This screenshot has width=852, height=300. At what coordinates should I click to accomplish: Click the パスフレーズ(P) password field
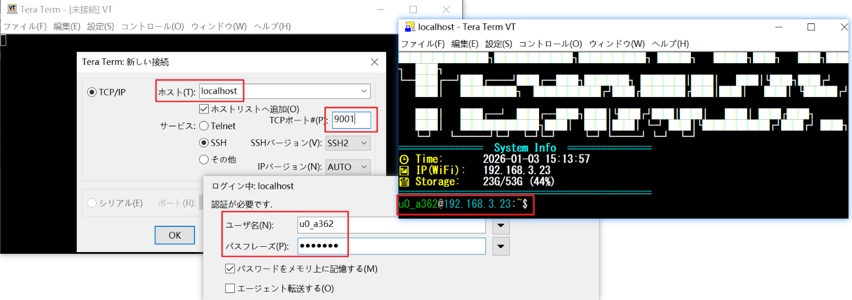point(391,246)
